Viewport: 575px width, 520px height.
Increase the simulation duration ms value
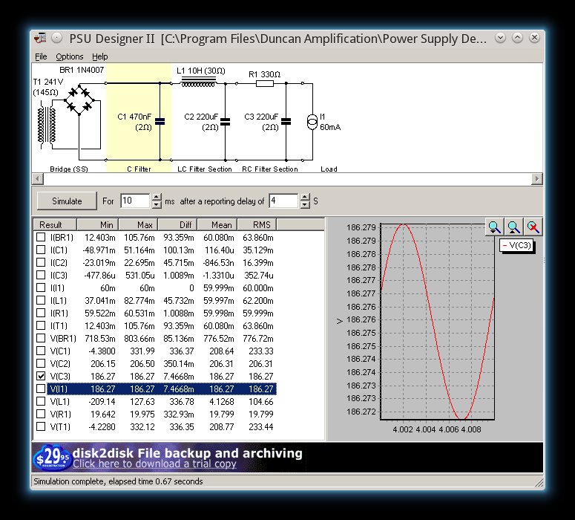click(x=157, y=197)
